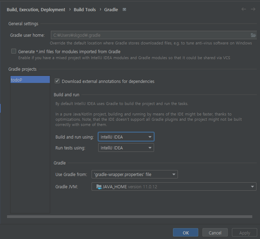Click the version 11.0.12 text
Viewport: 260px width, 239px height.
tap(142, 187)
